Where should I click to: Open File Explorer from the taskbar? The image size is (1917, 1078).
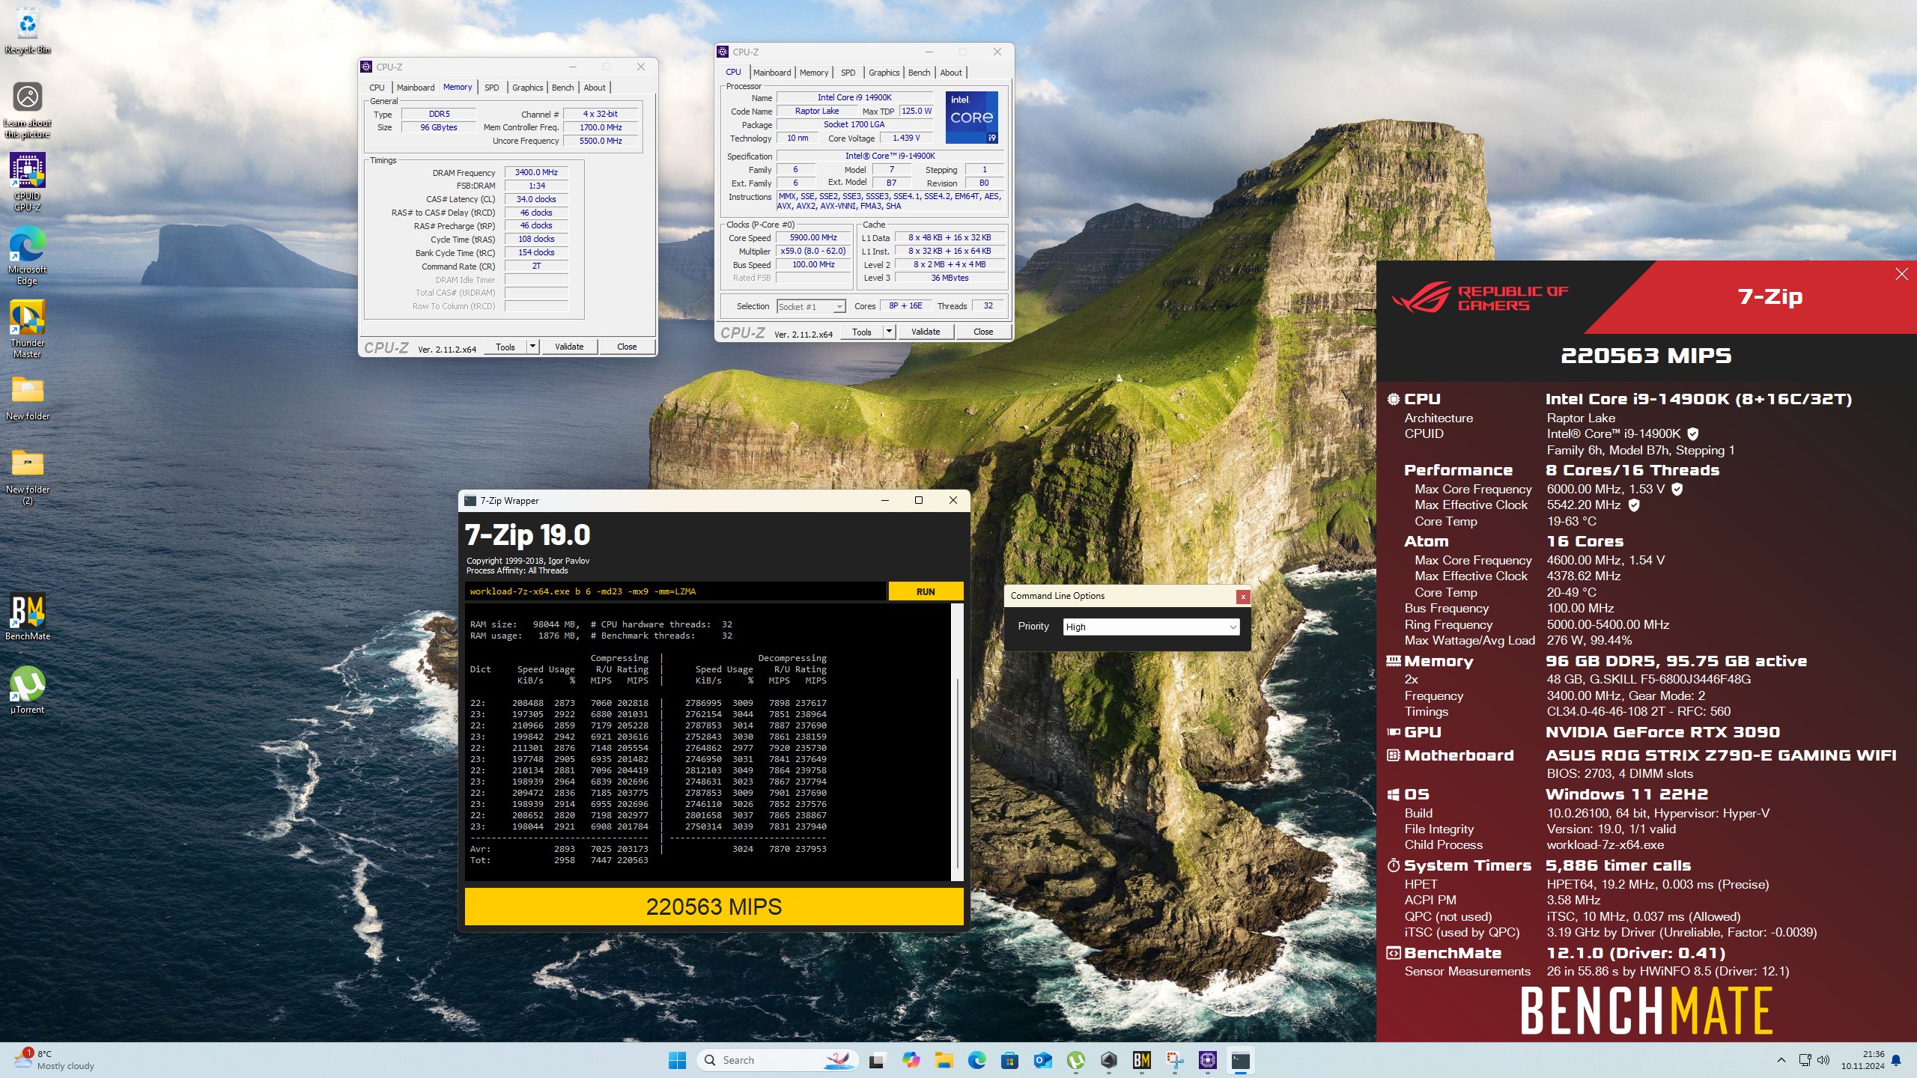point(944,1060)
